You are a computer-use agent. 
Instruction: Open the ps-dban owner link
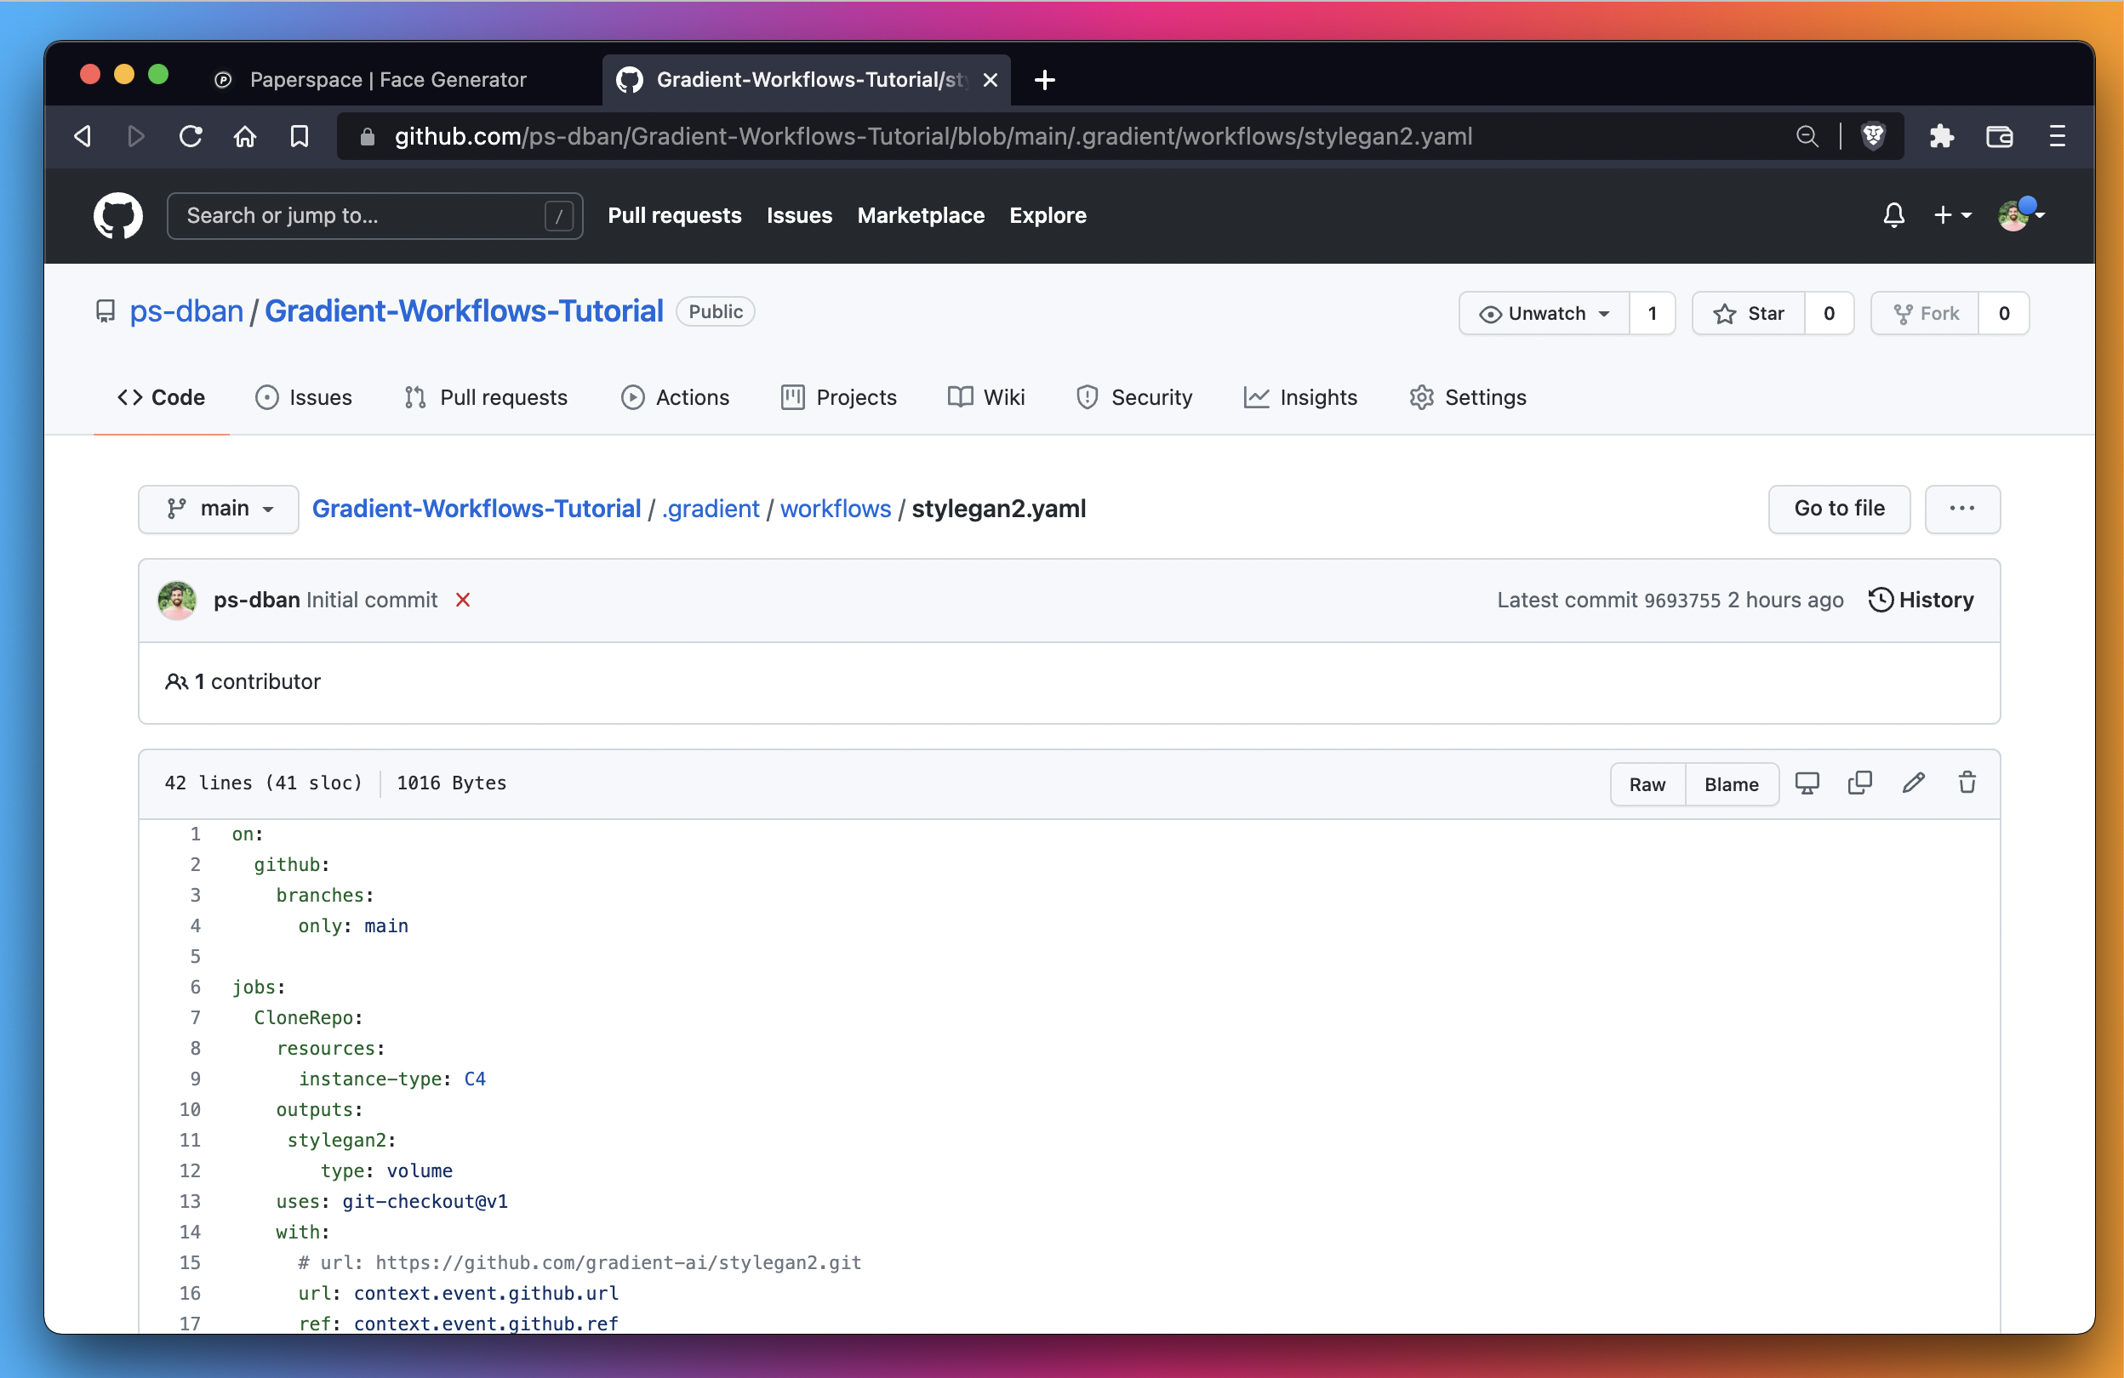(x=186, y=311)
